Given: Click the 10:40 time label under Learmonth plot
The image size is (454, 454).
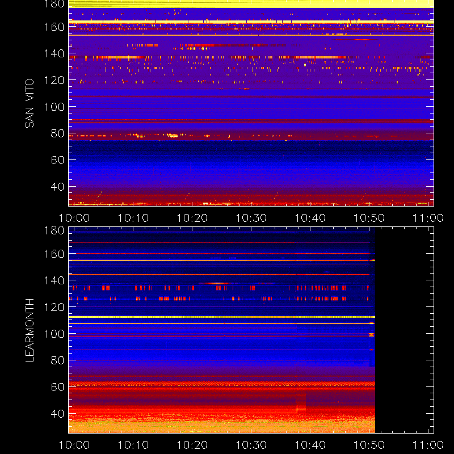Looking at the screenshot, I should click(x=310, y=445).
